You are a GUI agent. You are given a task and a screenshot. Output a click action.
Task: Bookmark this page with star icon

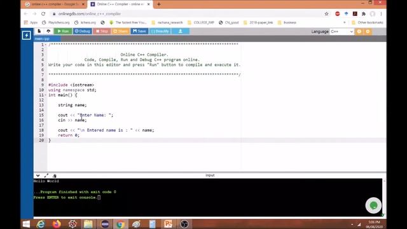326,14
